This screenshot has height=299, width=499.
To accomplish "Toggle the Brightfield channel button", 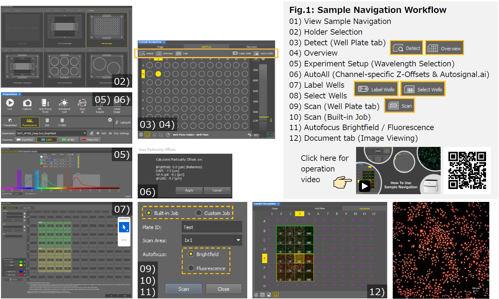I will [x=25, y=140].
